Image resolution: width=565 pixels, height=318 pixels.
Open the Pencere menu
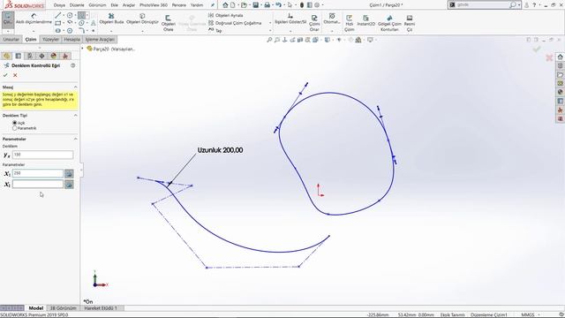click(x=179, y=5)
